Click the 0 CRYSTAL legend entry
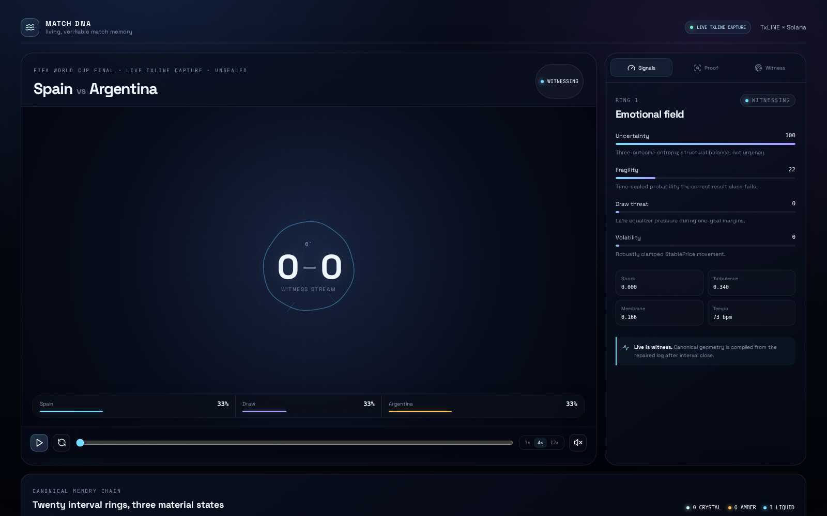The width and height of the screenshot is (827, 516). pos(703,507)
